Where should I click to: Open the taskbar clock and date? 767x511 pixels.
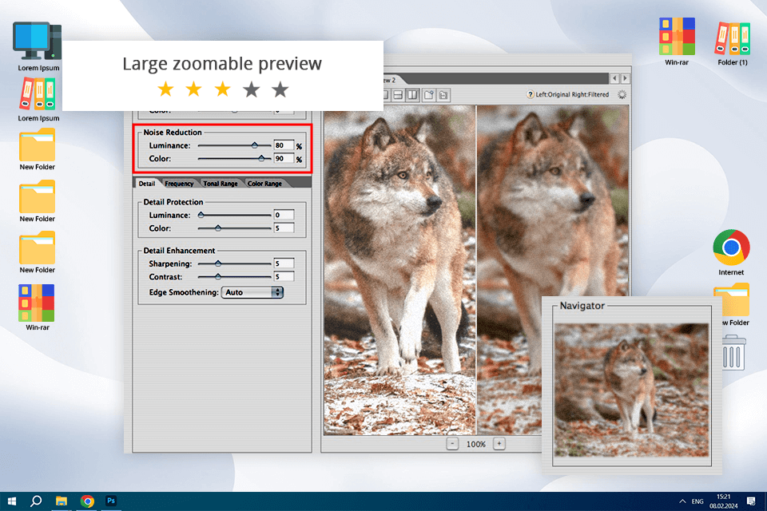(x=724, y=501)
